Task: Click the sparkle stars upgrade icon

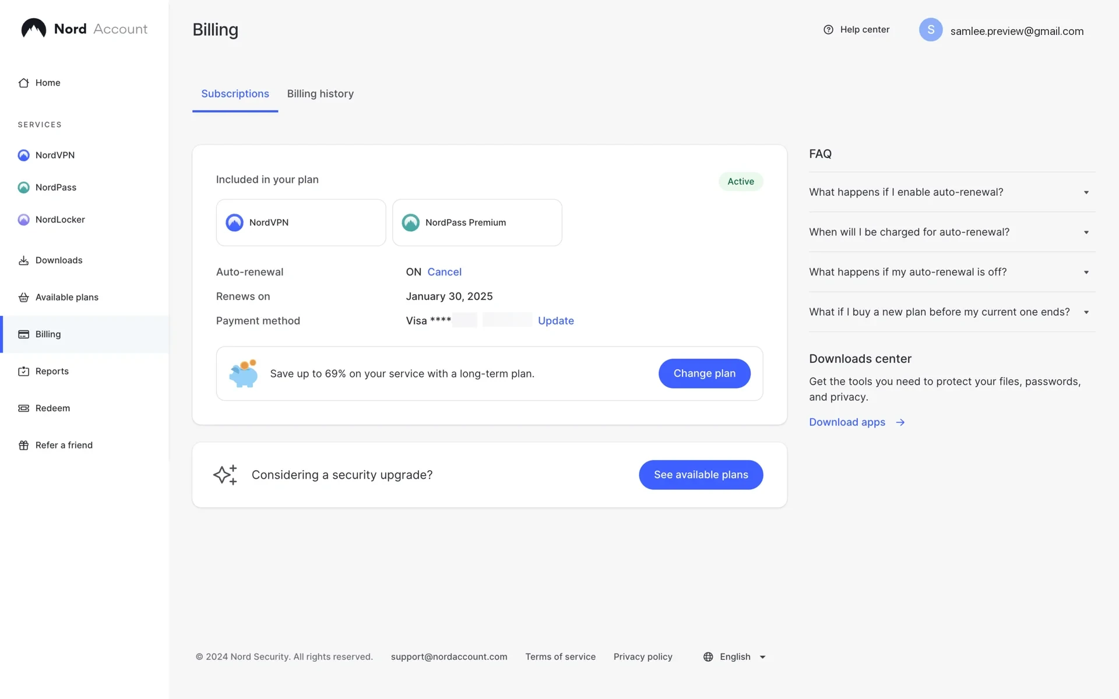Action: [225, 475]
